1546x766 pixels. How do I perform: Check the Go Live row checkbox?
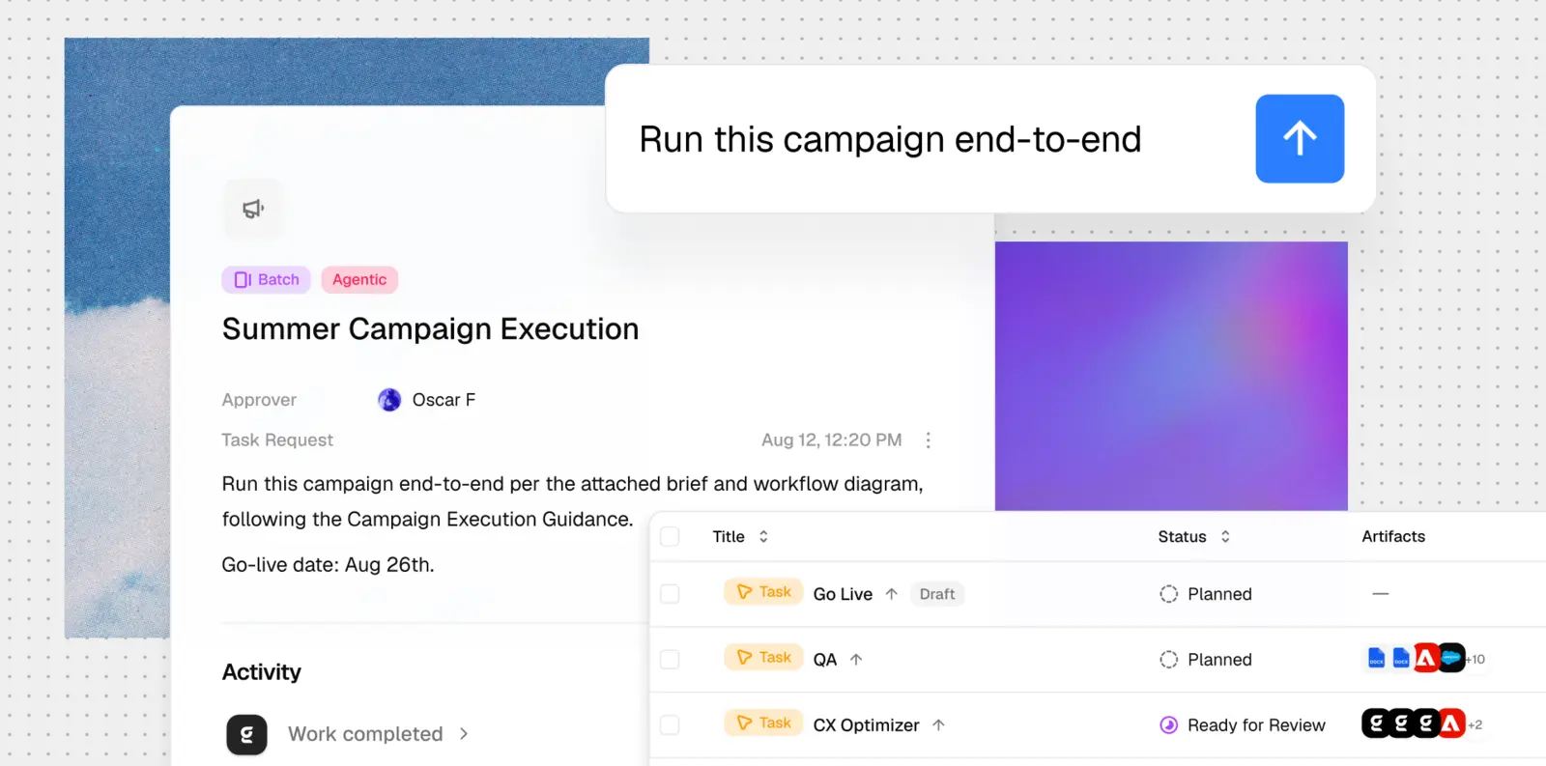pos(670,594)
